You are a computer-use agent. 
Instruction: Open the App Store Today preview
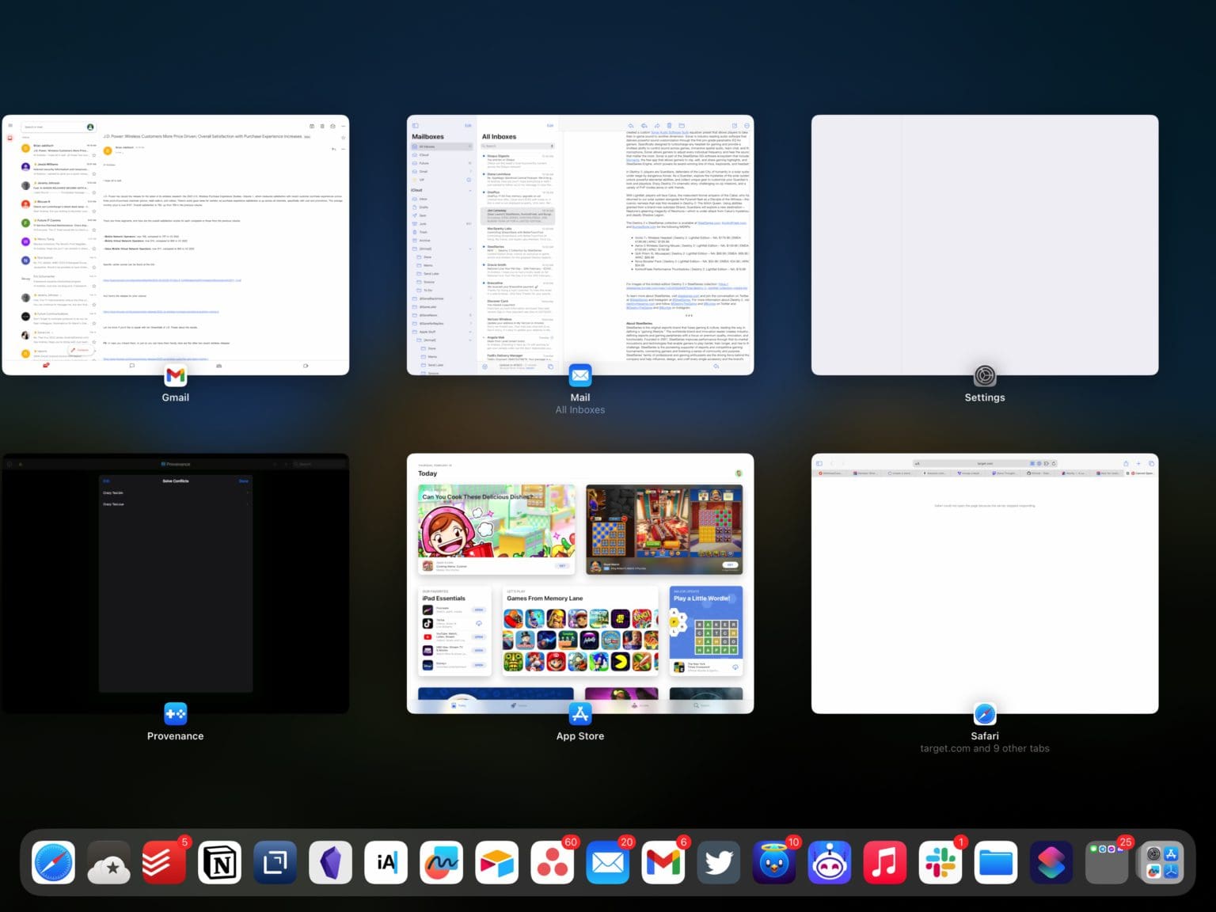(x=580, y=580)
